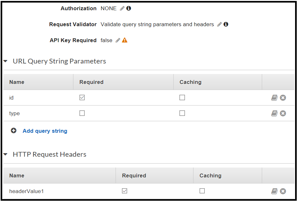Check Required for the type parameter

click(82, 113)
